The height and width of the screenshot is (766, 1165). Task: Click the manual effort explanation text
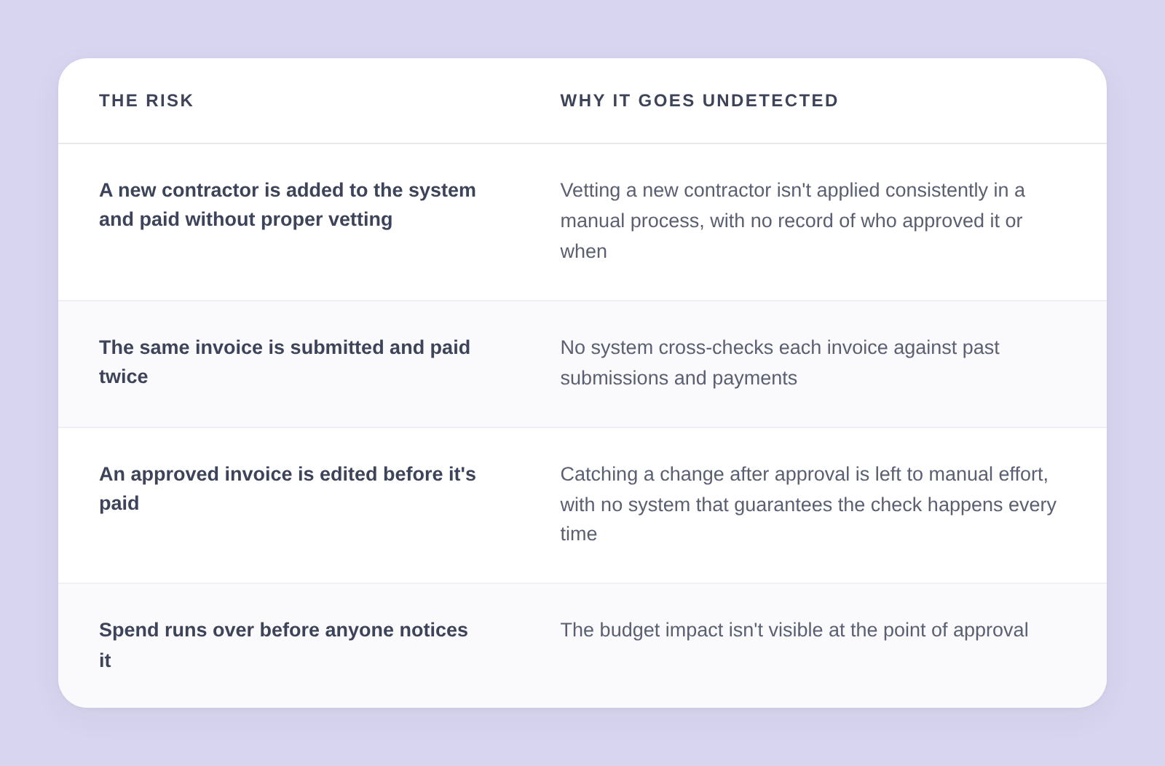click(808, 504)
